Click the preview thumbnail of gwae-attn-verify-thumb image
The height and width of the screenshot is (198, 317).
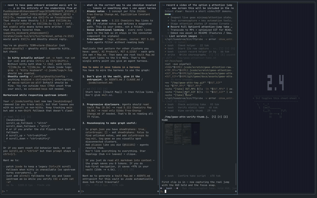tap(182, 134)
